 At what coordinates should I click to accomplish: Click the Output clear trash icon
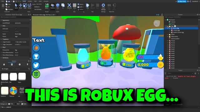195,73
